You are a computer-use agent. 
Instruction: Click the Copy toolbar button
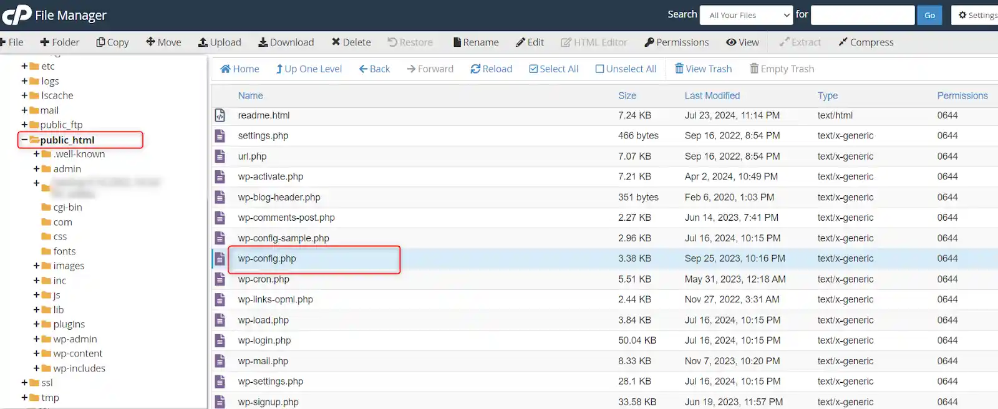112,42
